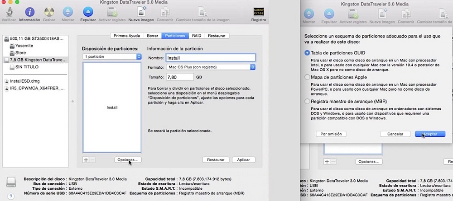
Task: Select Mapa de particiones Apple option
Action: [307, 77]
